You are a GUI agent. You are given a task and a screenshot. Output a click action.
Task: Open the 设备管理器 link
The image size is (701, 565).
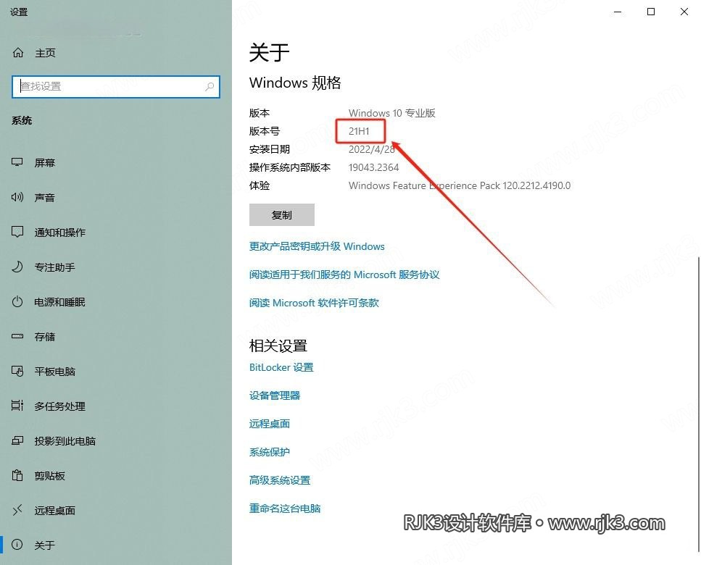pos(275,395)
